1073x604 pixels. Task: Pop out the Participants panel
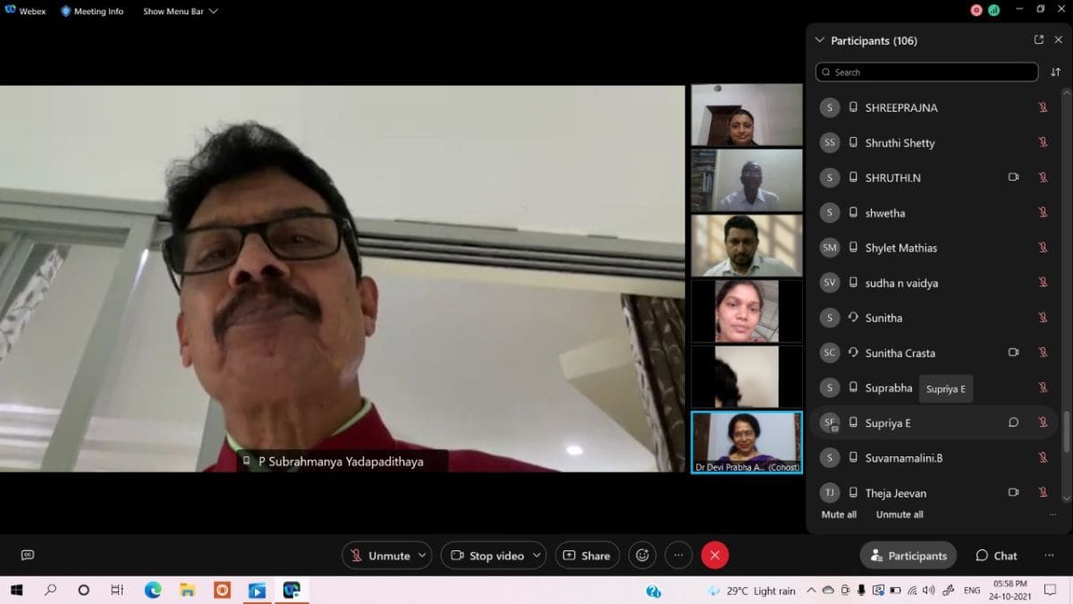1038,40
